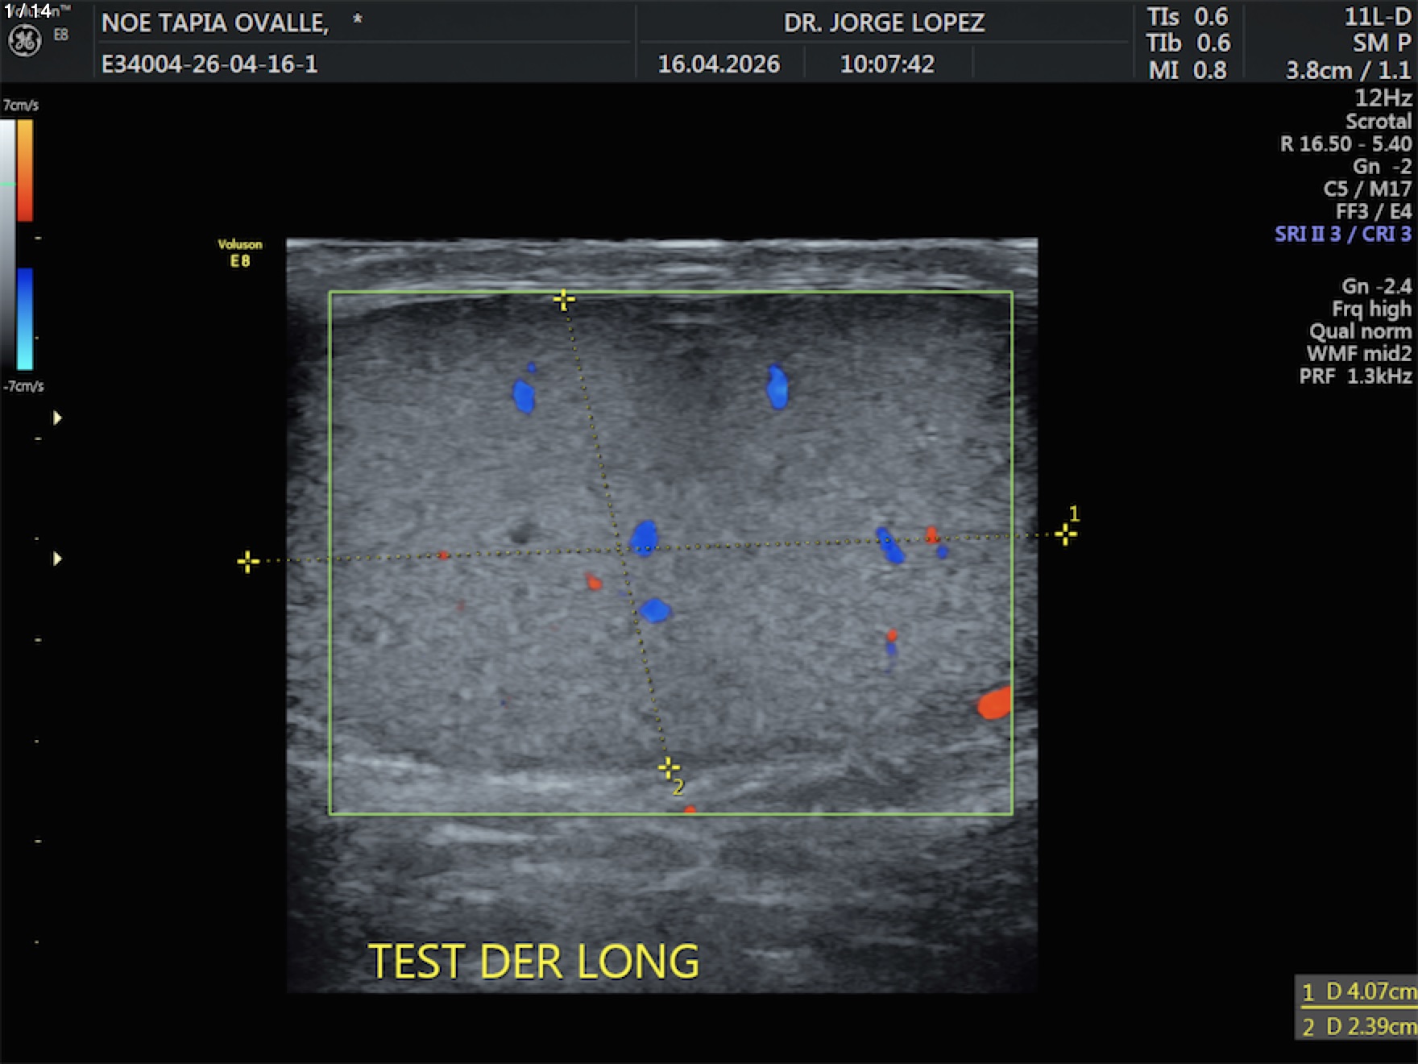Click the TEST DER LONG annotation text
Viewport: 1418px width, 1064px height.
pos(533,962)
